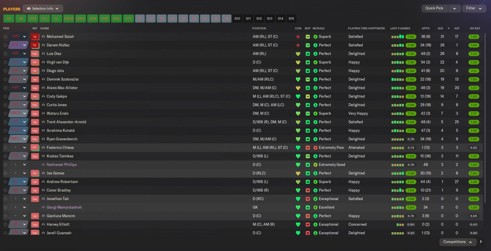Click Harvey Elliott's last 5 games bars
491x251 pixels.
[400, 225]
